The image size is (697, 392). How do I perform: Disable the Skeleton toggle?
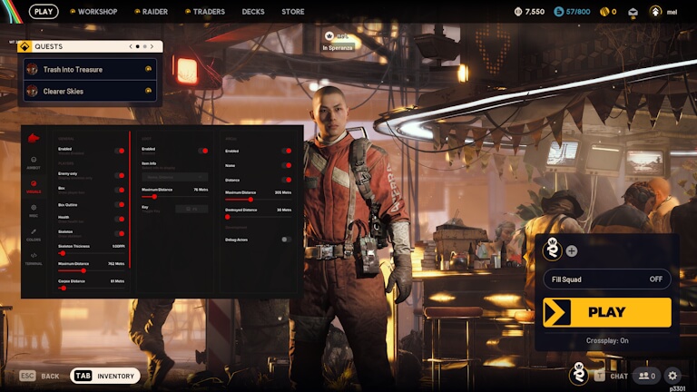click(119, 232)
